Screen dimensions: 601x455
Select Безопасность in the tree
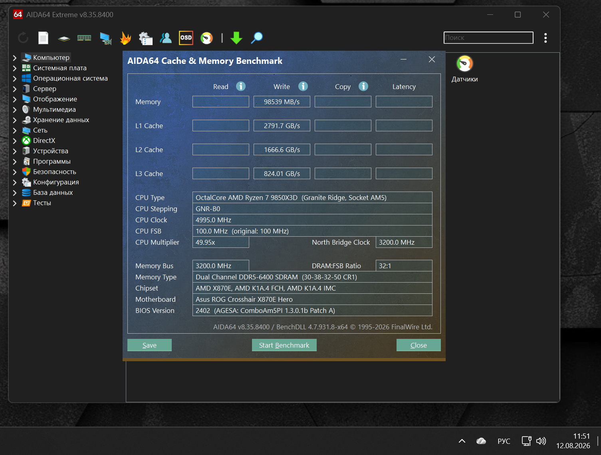[x=55, y=172]
